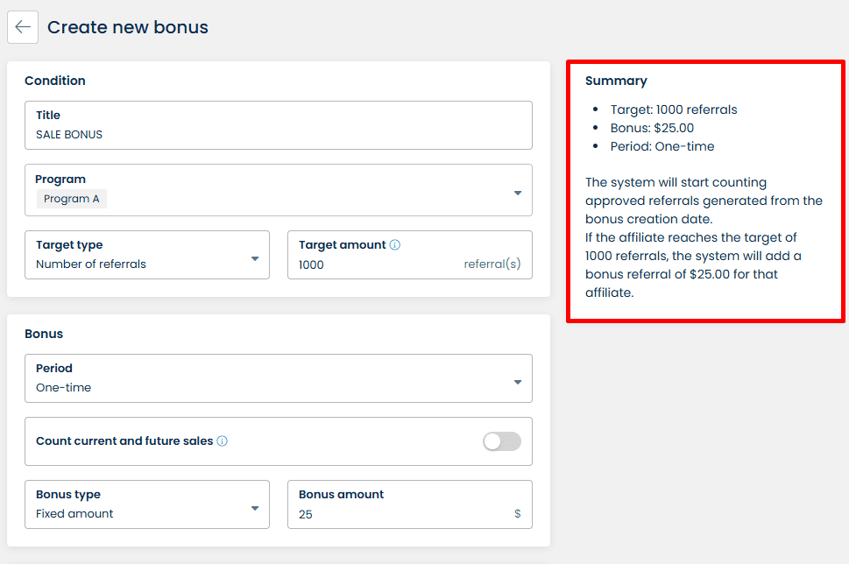Click the Bonus section heading

(x=44, y=334)
